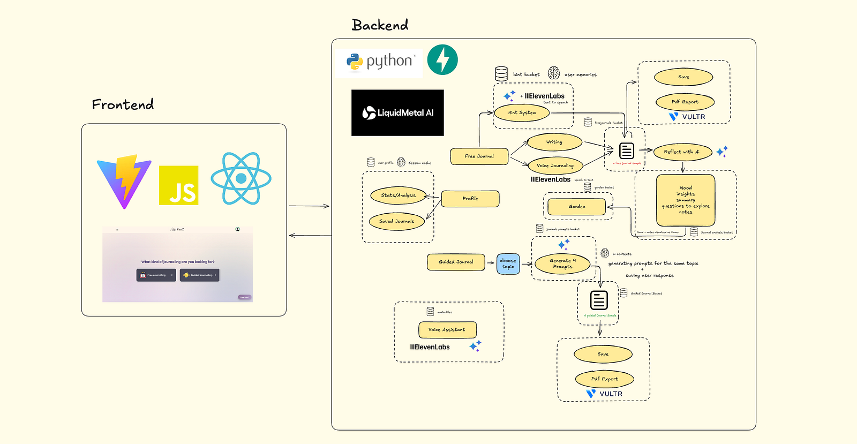Select the Mood insights summary box
Image resolution: width=857 pixels, height=444 pixels.
[x=686, y=200]
